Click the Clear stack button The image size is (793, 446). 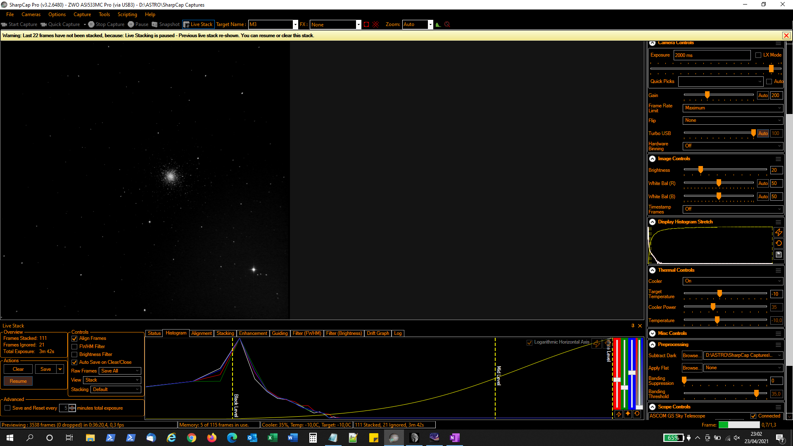coord(18,369)
